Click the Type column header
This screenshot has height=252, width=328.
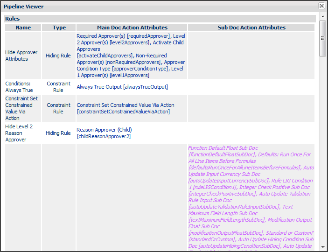[59, 28]
